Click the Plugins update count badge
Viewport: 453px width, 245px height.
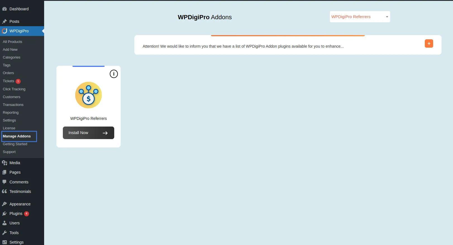[27, 214]
